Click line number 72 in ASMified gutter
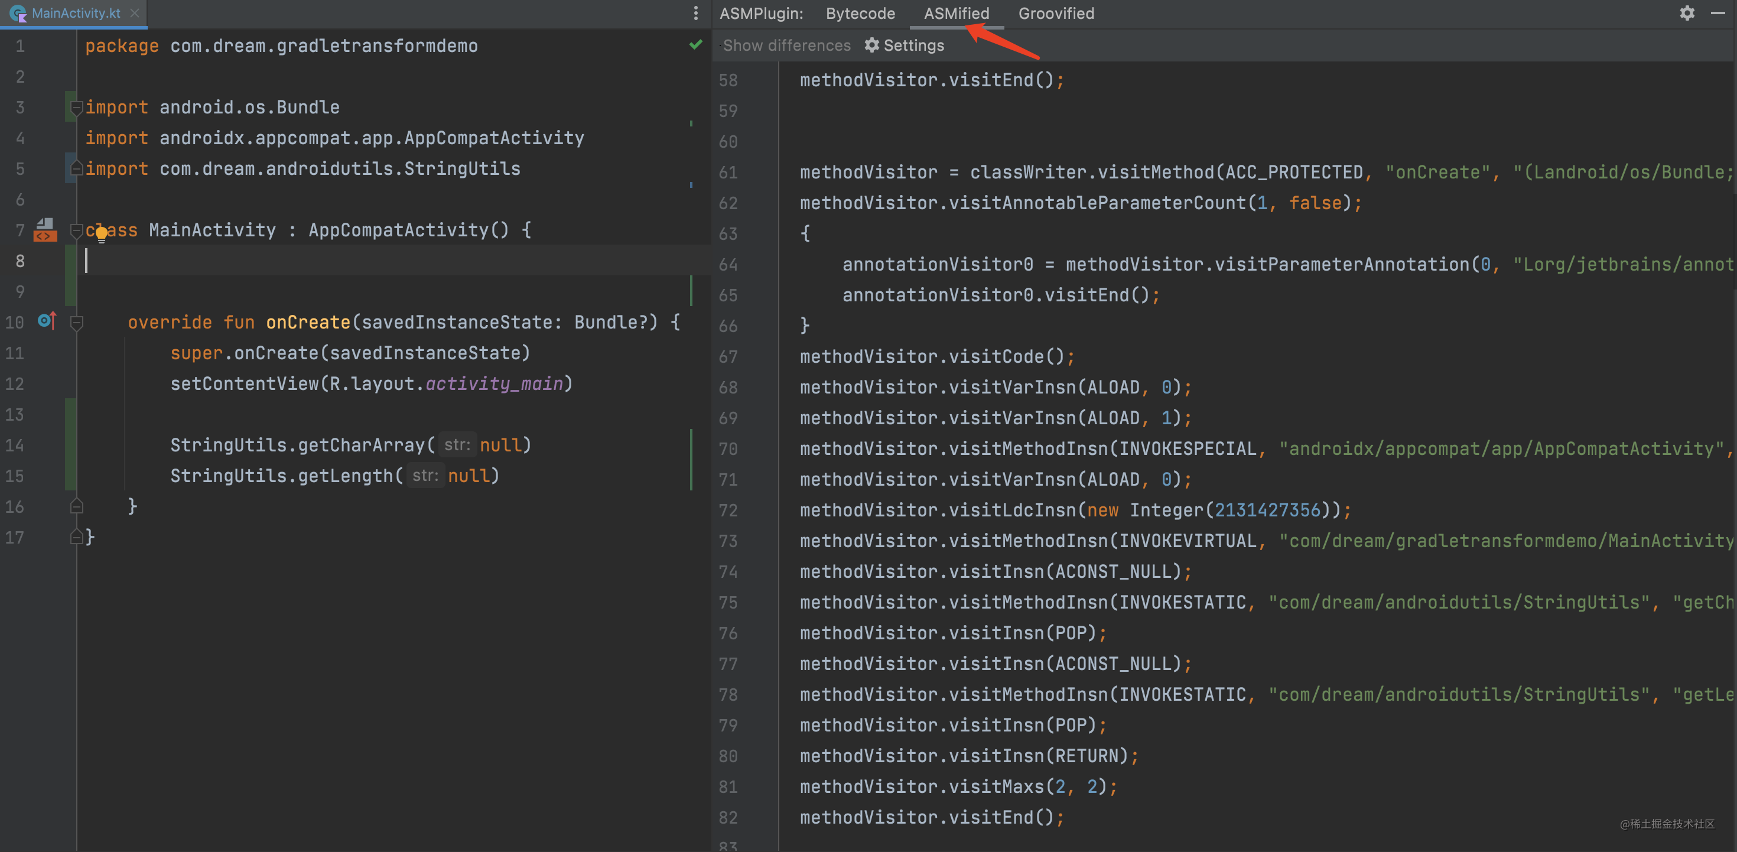Screen dimensions: 1737x852 pos(727,510)
